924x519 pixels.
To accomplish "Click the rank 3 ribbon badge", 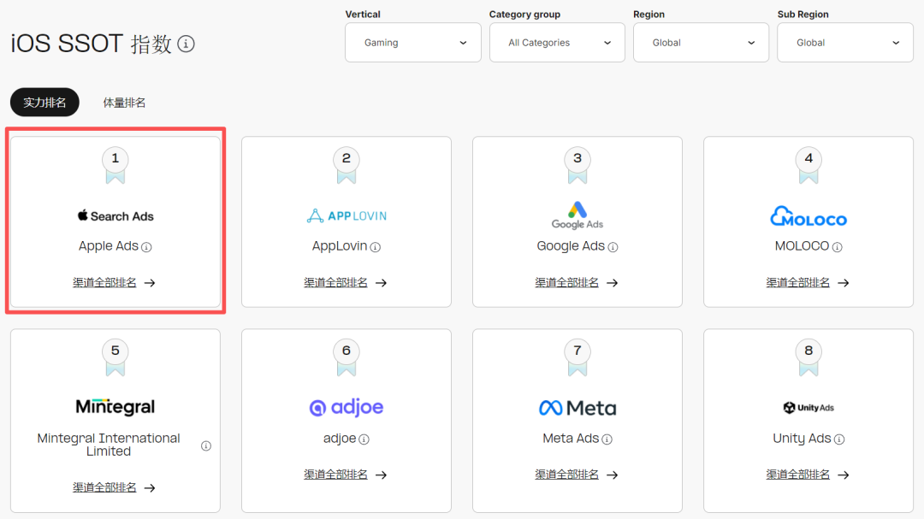I will tap(577, 166).
